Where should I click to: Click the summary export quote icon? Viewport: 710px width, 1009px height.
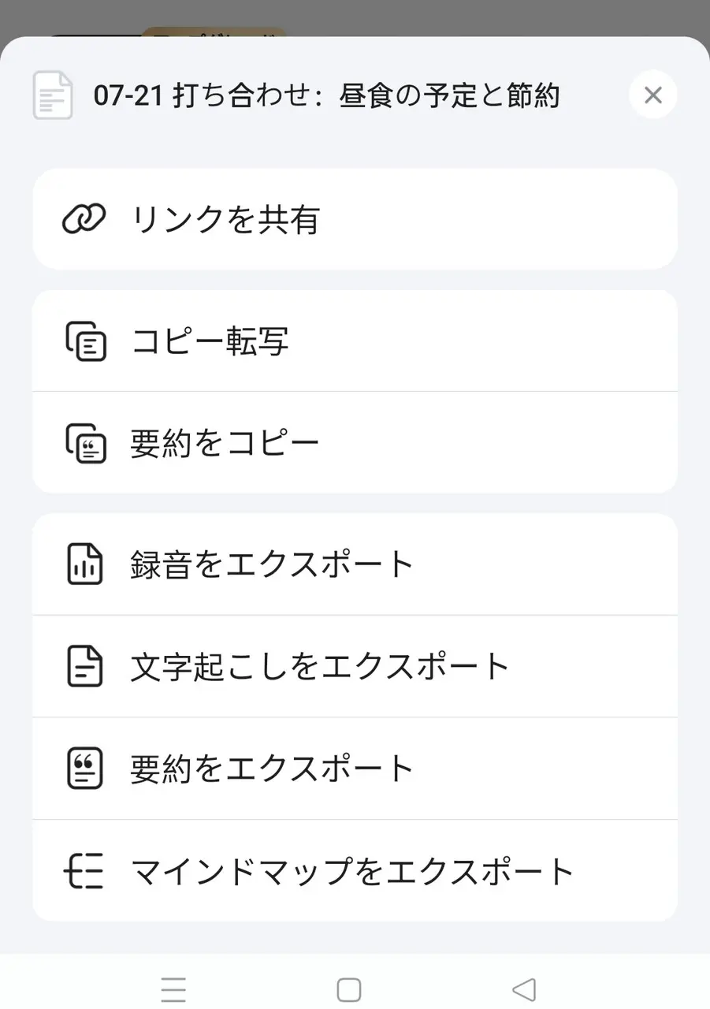(84, 768)
